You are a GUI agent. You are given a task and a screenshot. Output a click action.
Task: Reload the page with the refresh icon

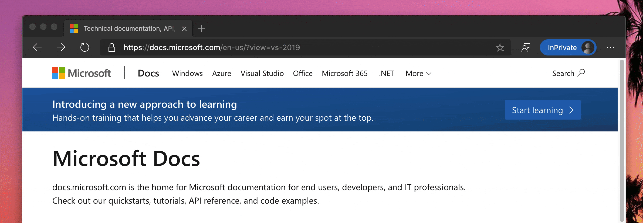point(85,47)
